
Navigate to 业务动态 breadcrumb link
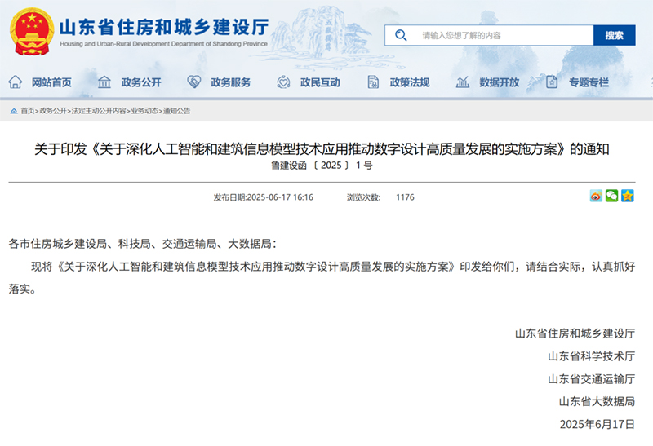coord(144,111)
